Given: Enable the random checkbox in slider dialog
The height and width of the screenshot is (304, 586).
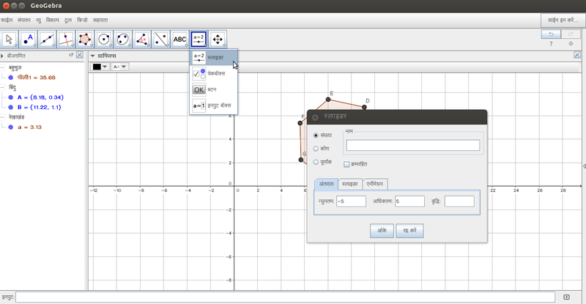Looking at the screenshot, I should pos(346,164).
